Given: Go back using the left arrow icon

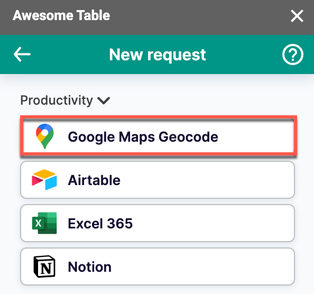Looking at the screenshot, I should [22, 54].
